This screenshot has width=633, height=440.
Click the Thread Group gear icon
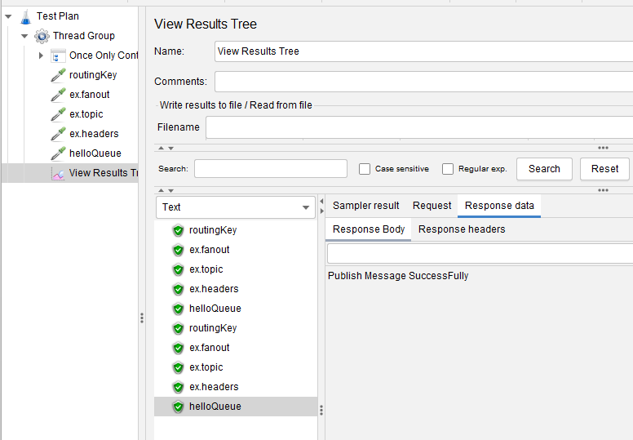(x=42, y=36)
